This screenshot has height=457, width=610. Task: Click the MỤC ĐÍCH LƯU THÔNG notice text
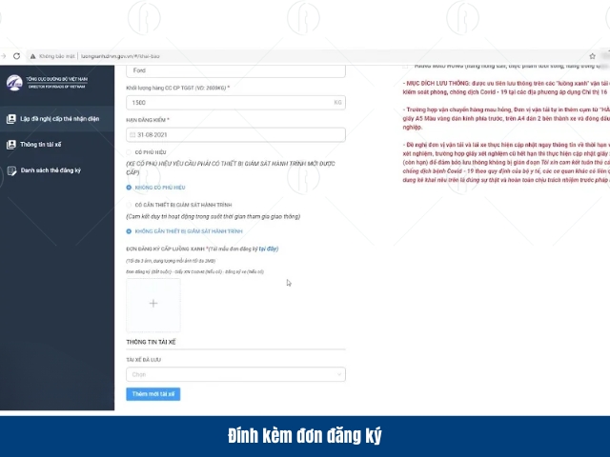[x=506, y=88]
